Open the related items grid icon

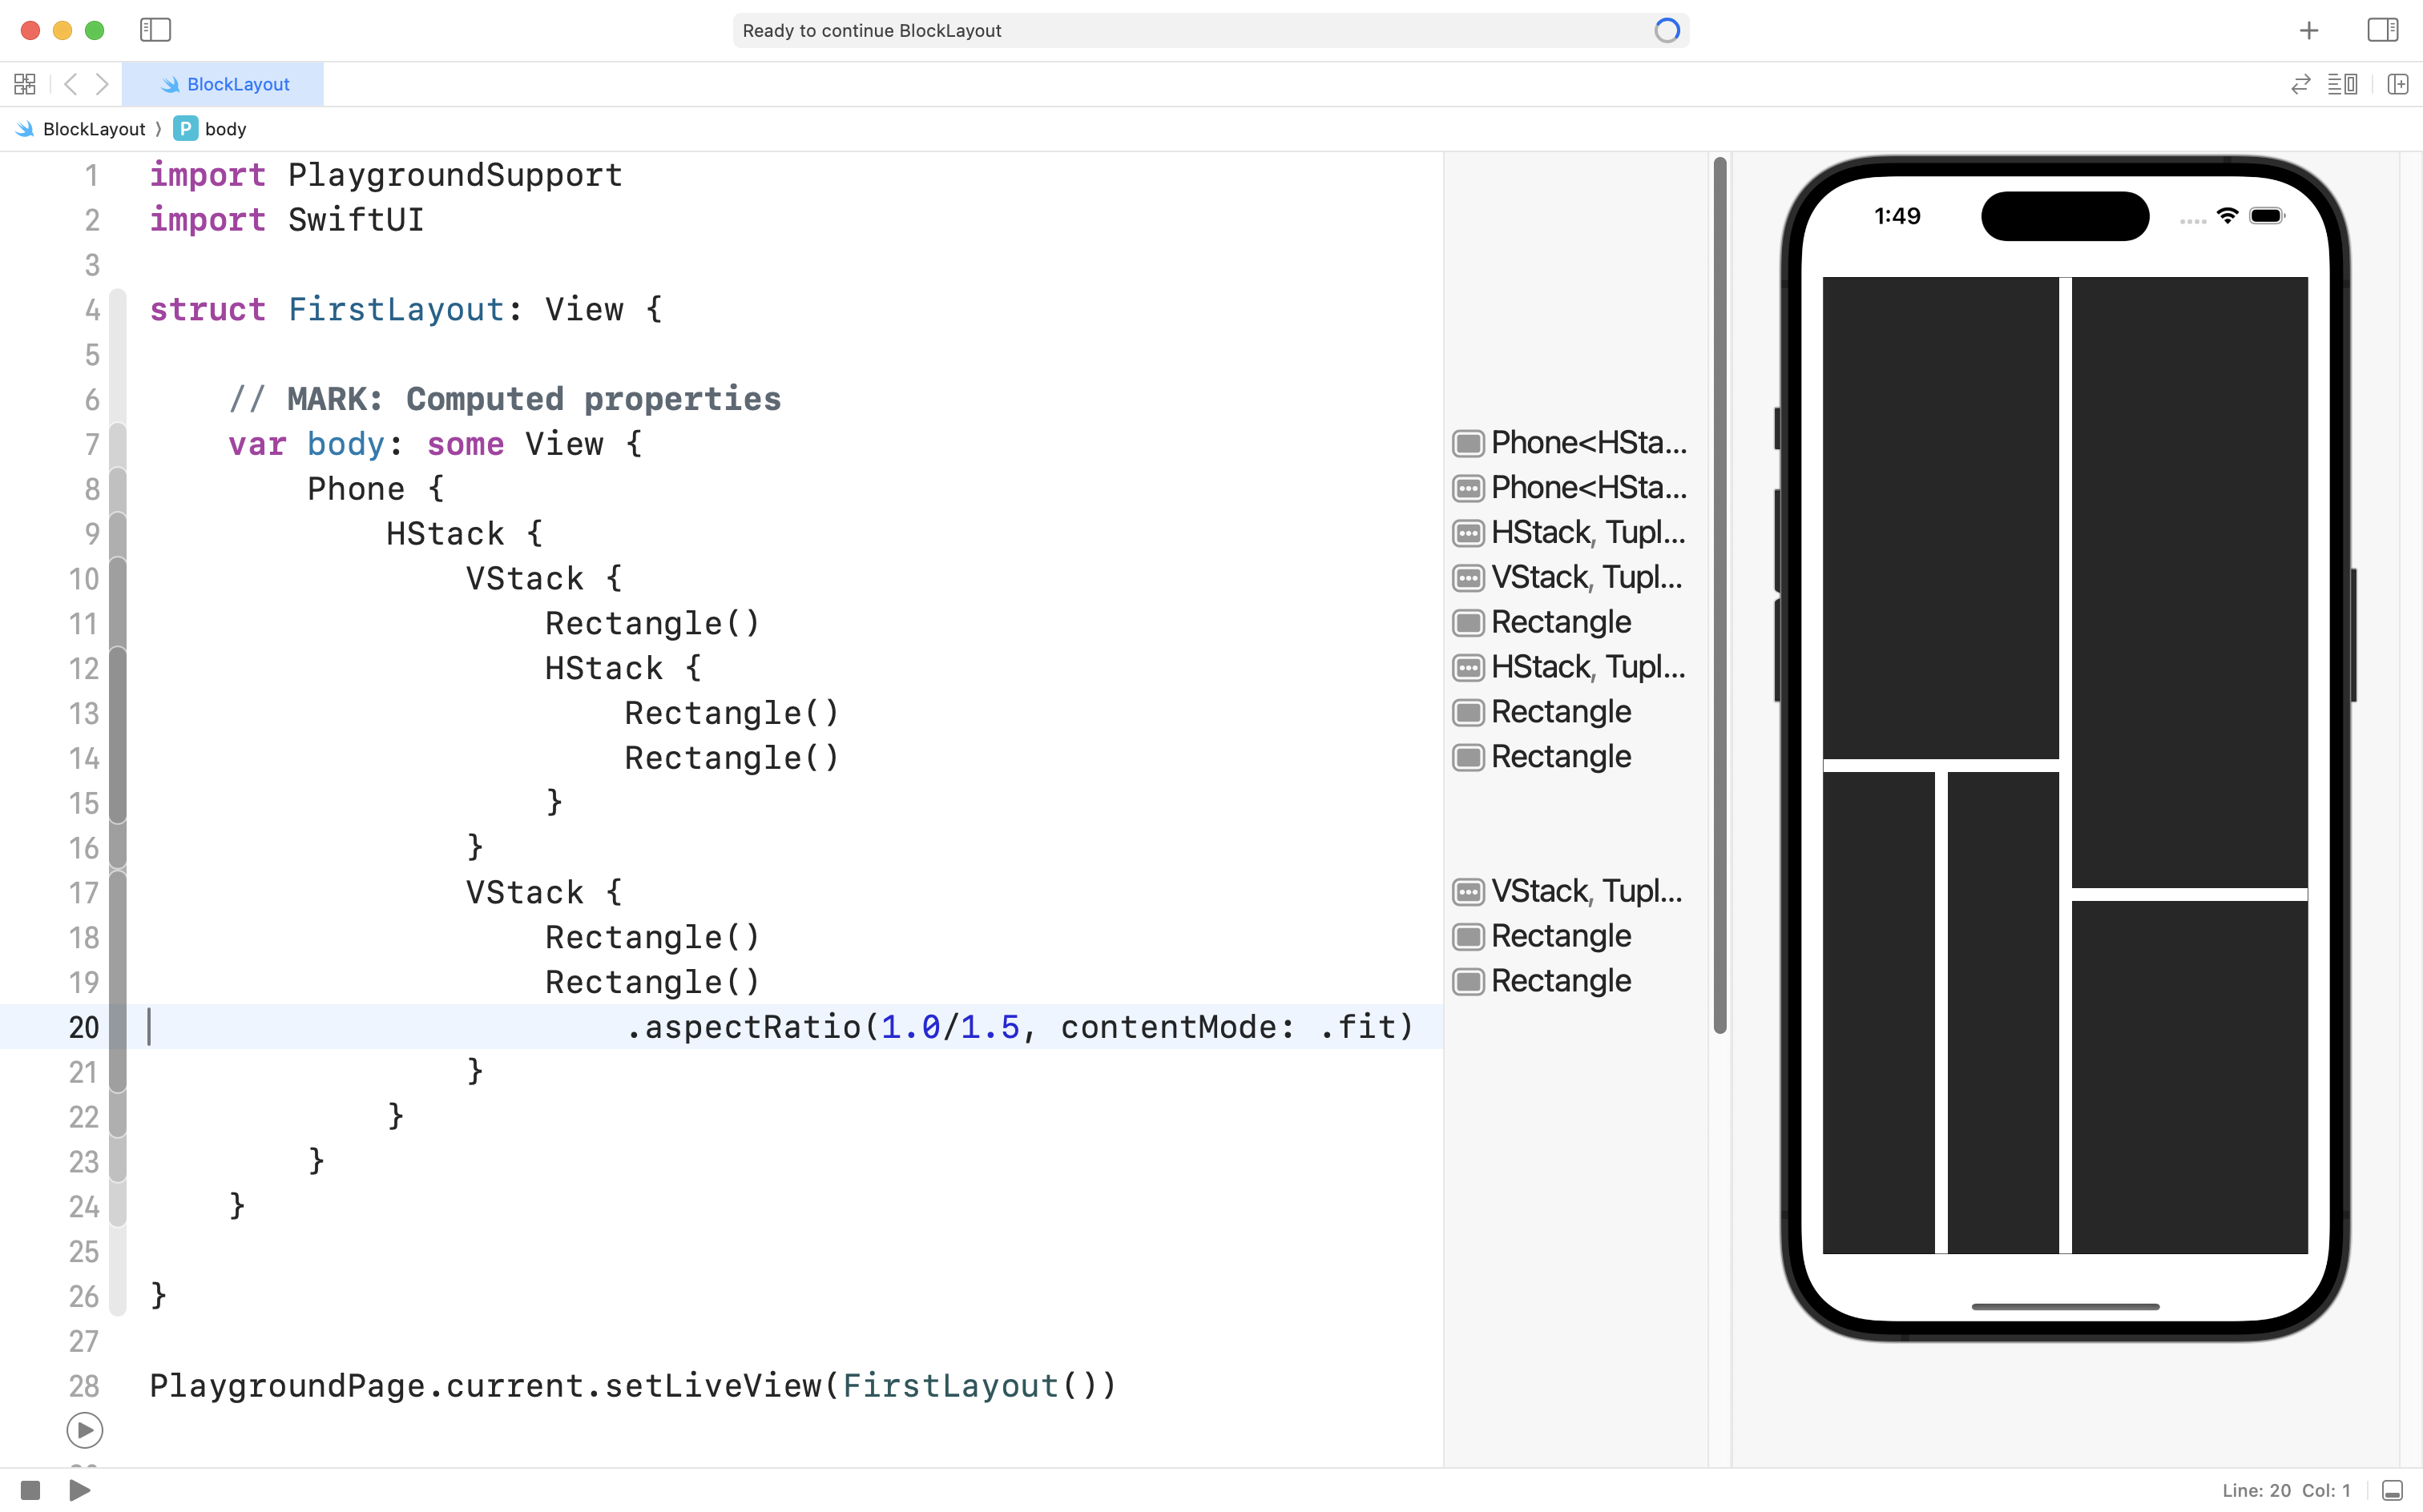click(25, 84)
